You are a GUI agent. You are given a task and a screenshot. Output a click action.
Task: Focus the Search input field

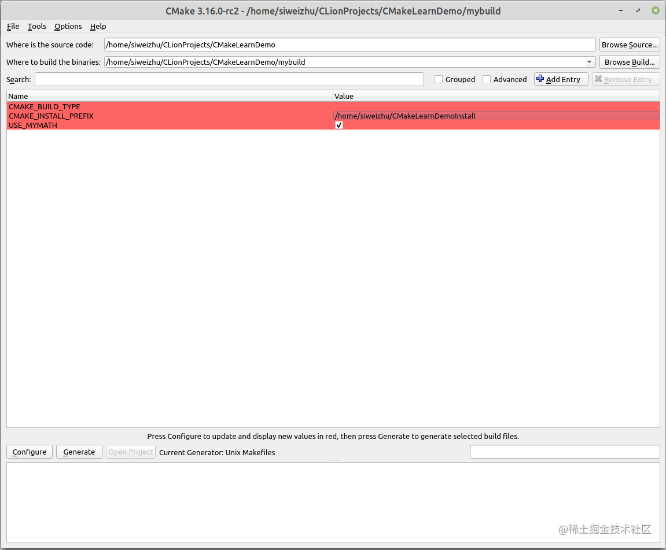[229, 79]
